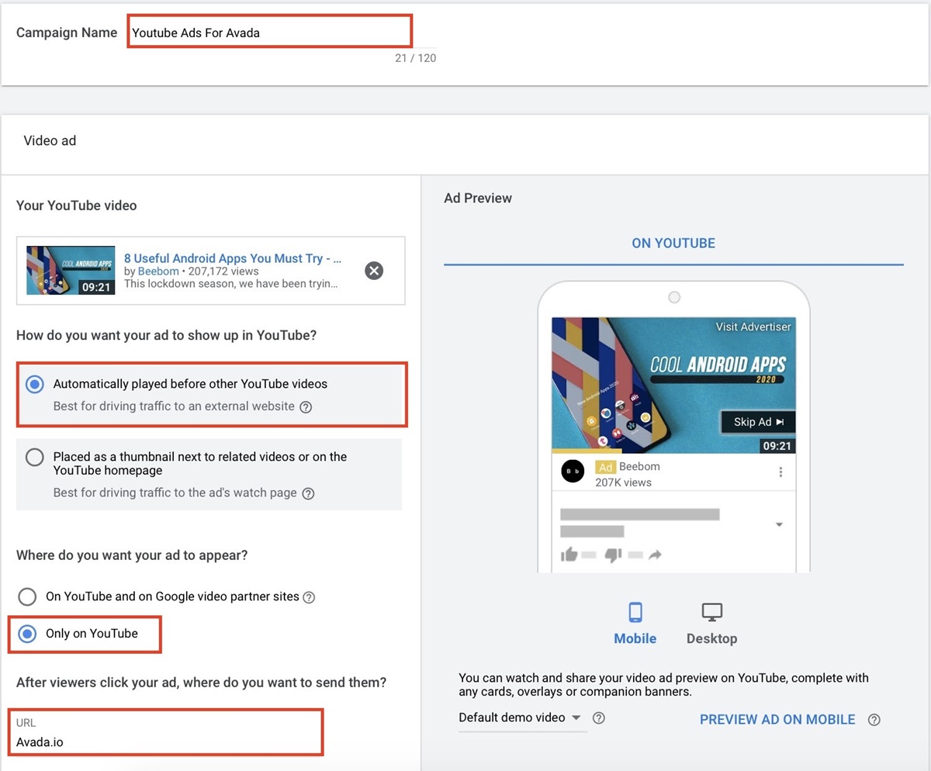Viewport: 931px width, 771px height.
Task: Select On YouTube and Google video partner sites
Action: (27, 596)
